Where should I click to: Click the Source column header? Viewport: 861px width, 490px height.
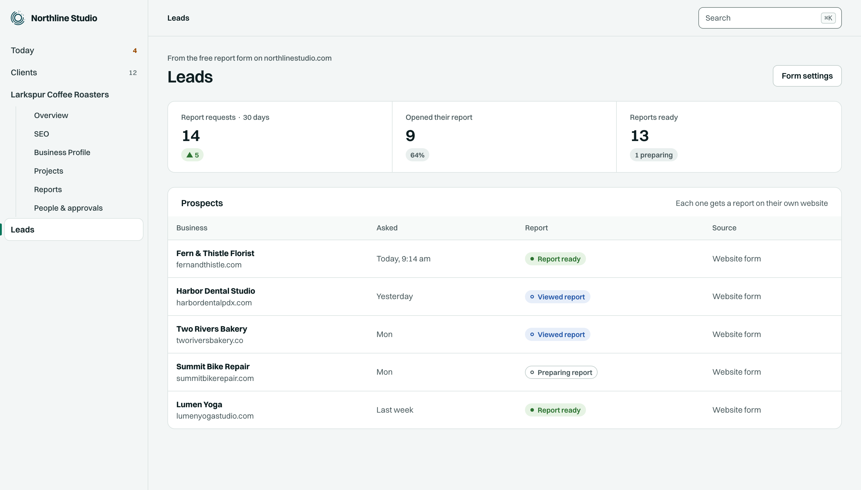[724, 228]
